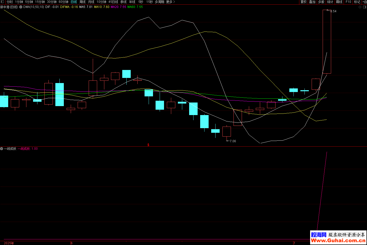Open the 多周期 multi-period view
The height and width of the screenshot is (245, 367).
[159, 2]
